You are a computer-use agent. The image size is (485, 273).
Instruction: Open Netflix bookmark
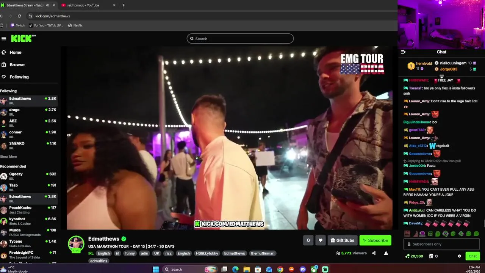tap(75, 25)
